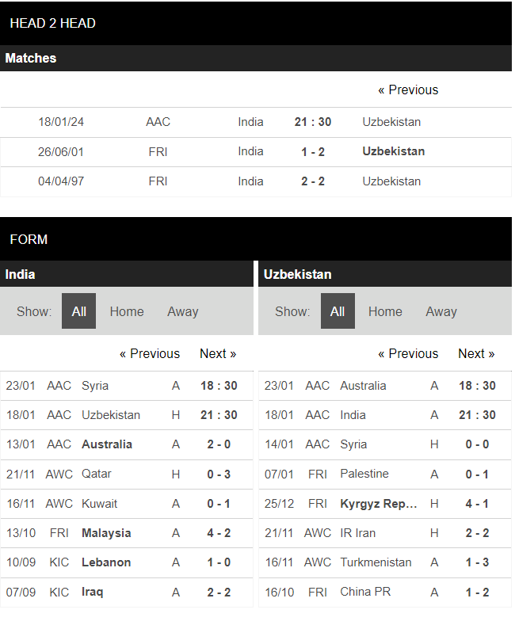This screenshot has height=625, width=515.
Task: Open the 04/04/97 2 - 2 friendly match
Action: [313, 181]
